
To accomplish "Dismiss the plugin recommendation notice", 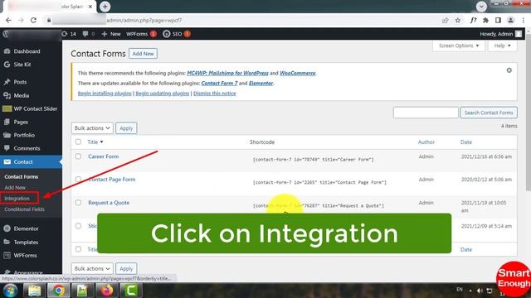I will click(509, 70).
